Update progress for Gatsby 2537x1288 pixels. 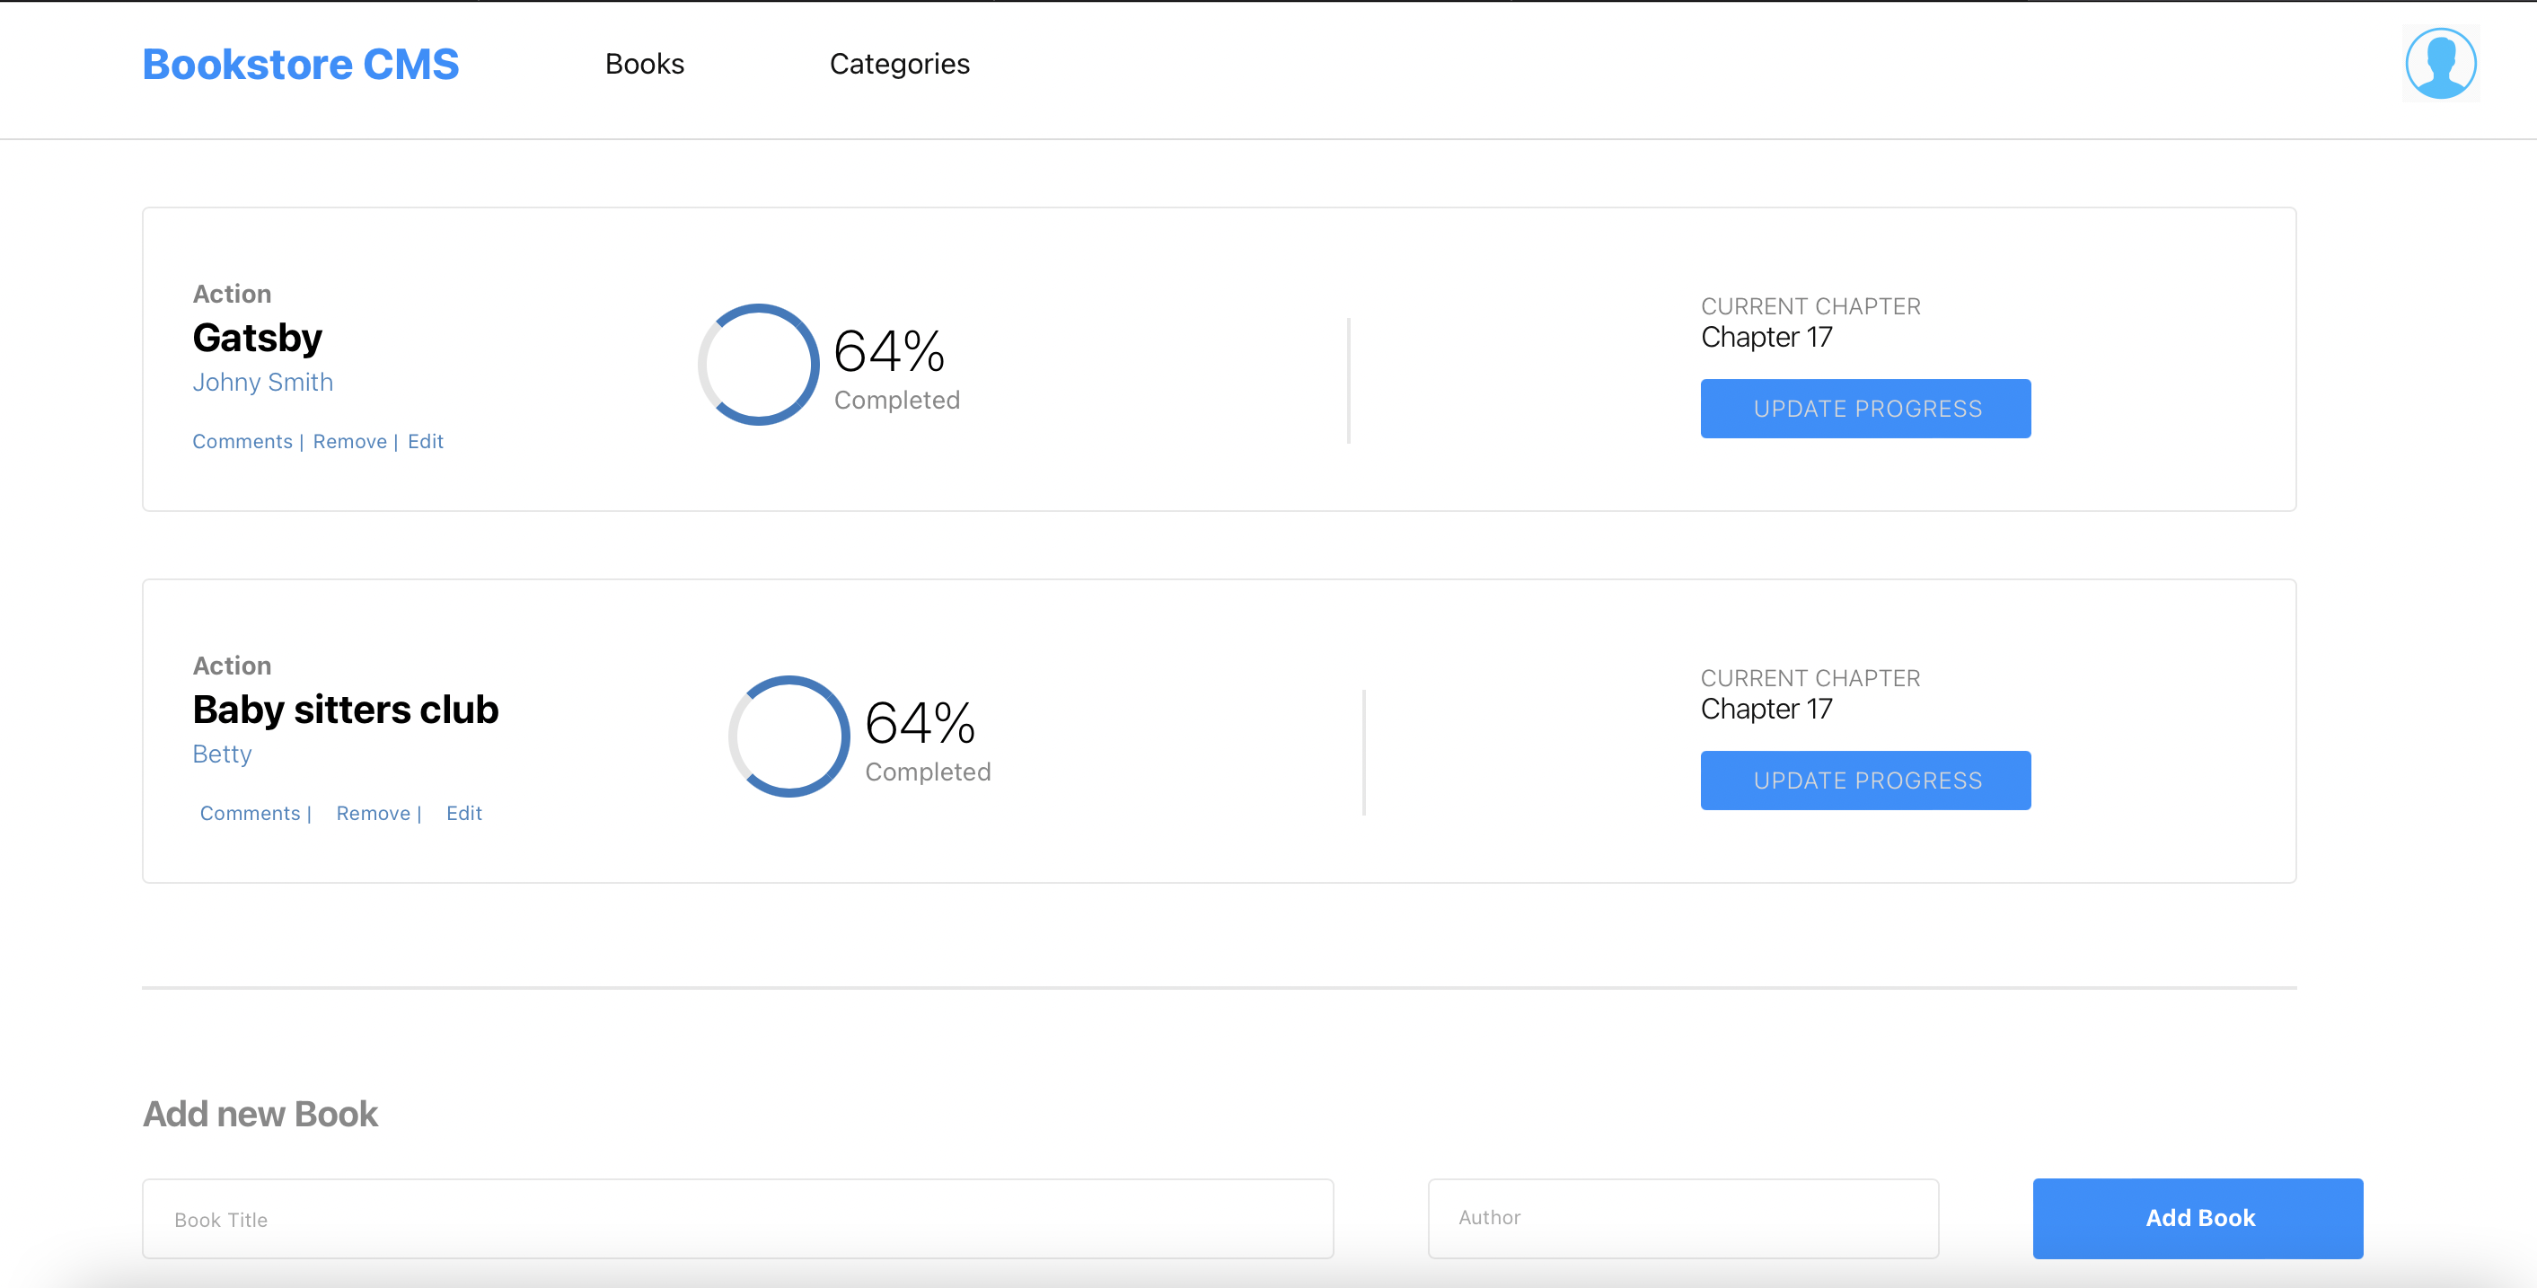pyautogui.click(x=1865, y=409)
